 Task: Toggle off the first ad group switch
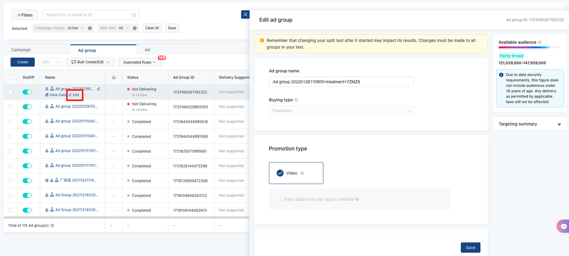click(28, 92)
